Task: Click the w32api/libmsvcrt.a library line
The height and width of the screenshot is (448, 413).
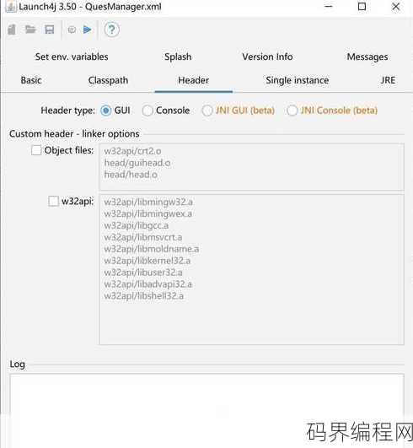Action: click(x=143, y=237)
